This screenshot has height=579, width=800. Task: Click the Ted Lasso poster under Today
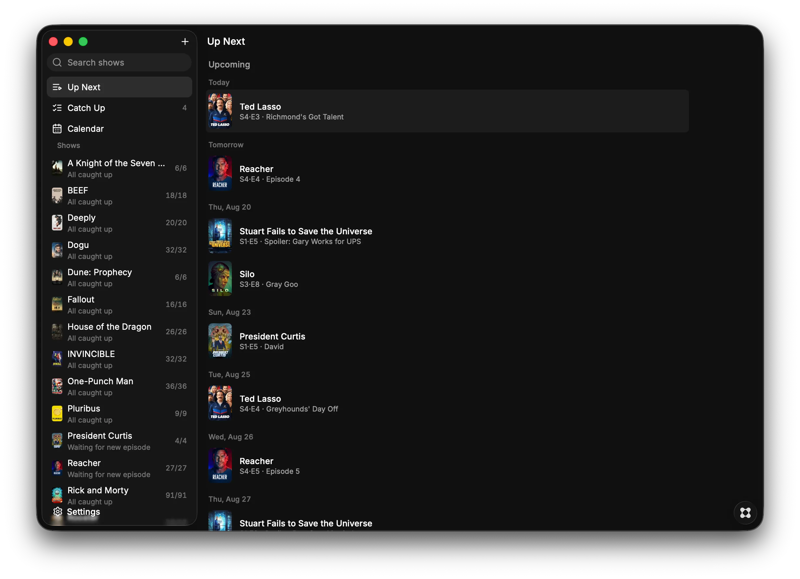220,111
